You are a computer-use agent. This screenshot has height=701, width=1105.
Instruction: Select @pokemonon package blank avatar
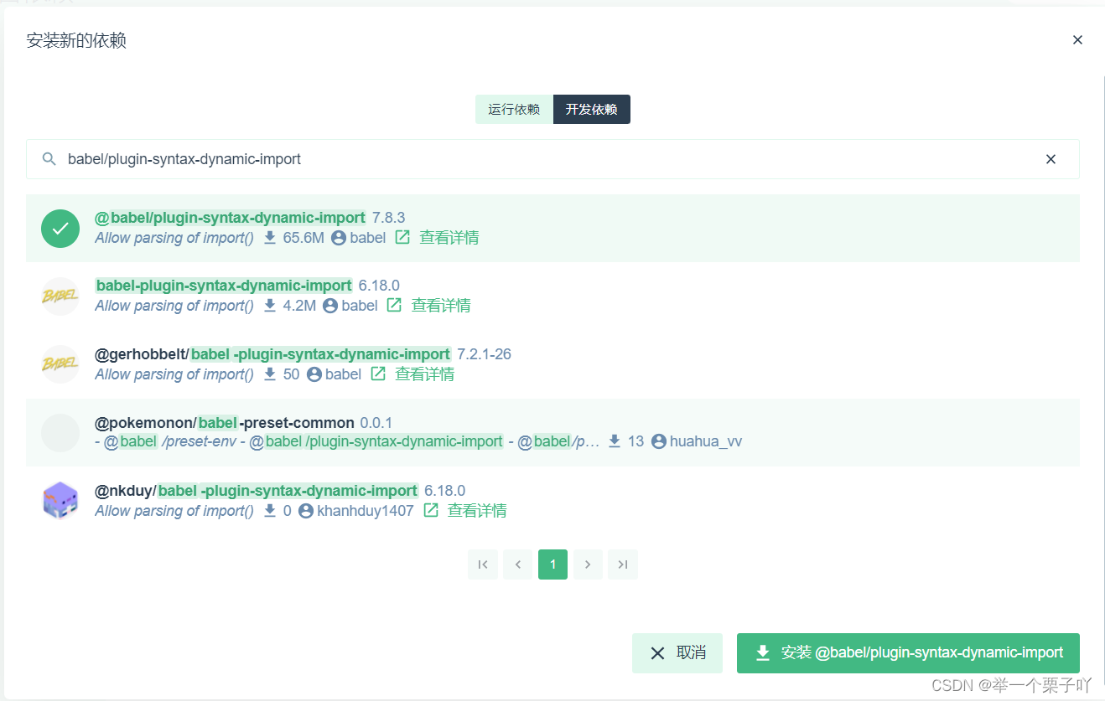pyautogui.click(x=60, y=433)
